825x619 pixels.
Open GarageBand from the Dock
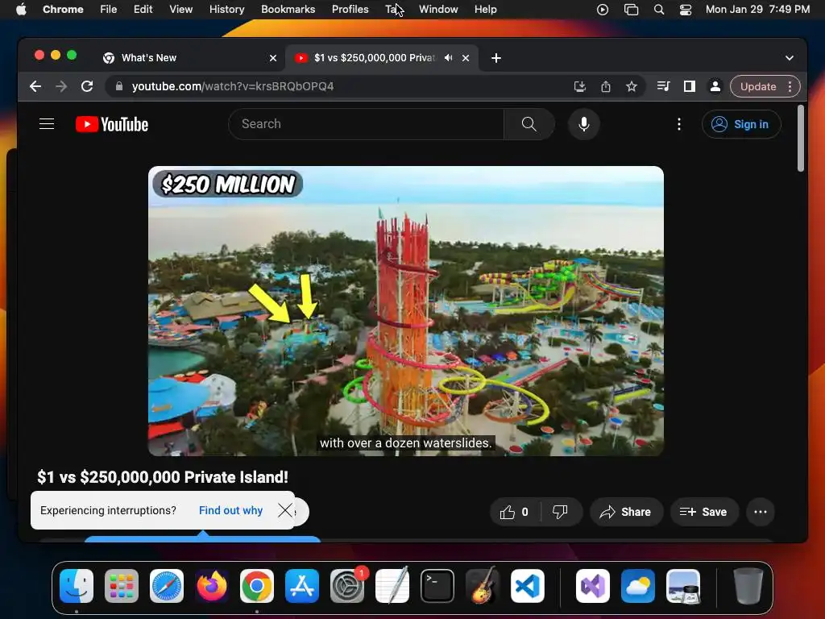tap(483, 586)
